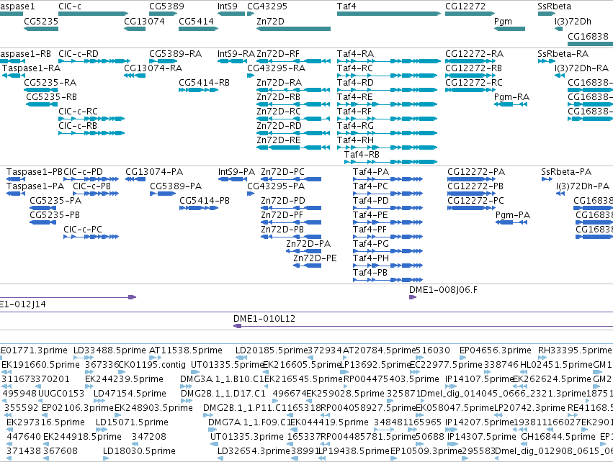Select transcript ClC-c-RB
Viewport: 613px width, 462px height.
point(91,133)
